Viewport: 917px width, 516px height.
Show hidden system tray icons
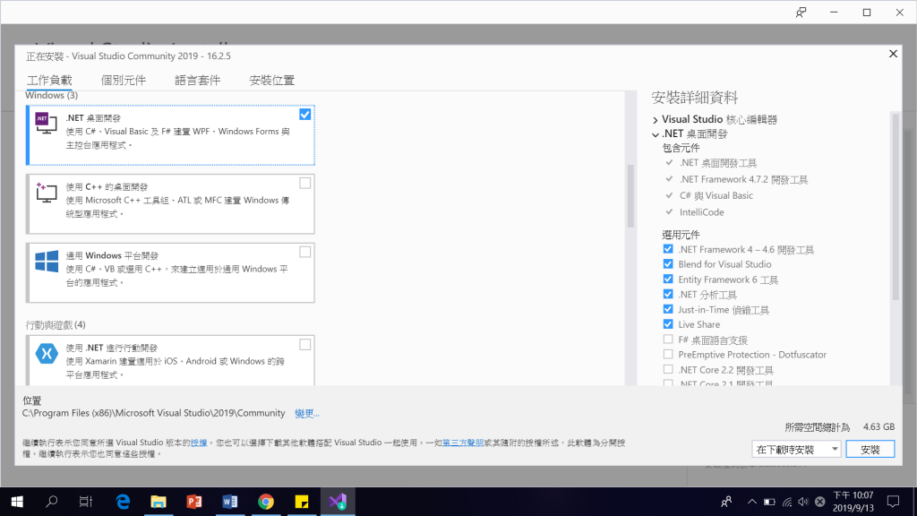pos(752,502)
